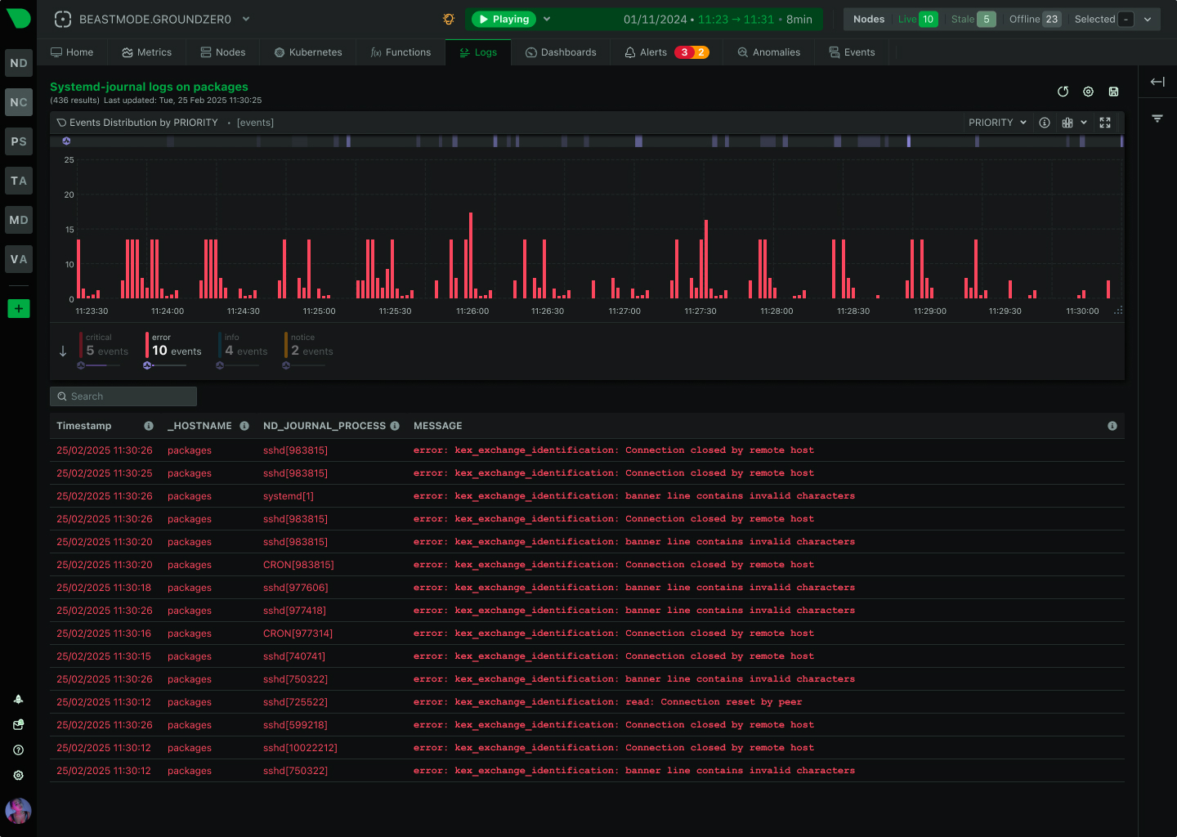Screen dimensions: 1177x837
Task: Collapse the right sidebar with the arrow icon
Action: click(1157, 82)
